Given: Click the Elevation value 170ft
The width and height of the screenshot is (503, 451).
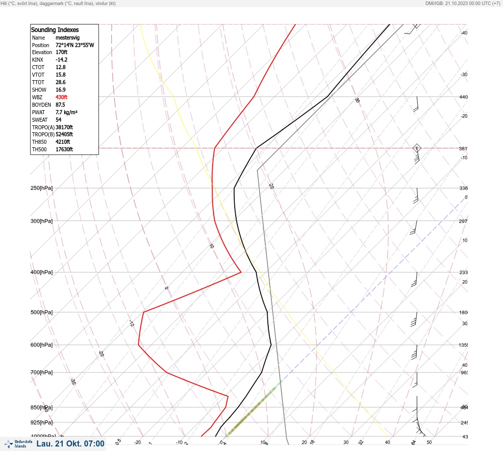Looking at the screenshot, I should pos(61,52).
